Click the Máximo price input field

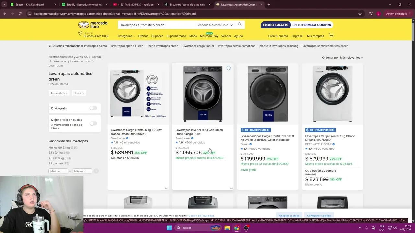click(x=82, y=171)
